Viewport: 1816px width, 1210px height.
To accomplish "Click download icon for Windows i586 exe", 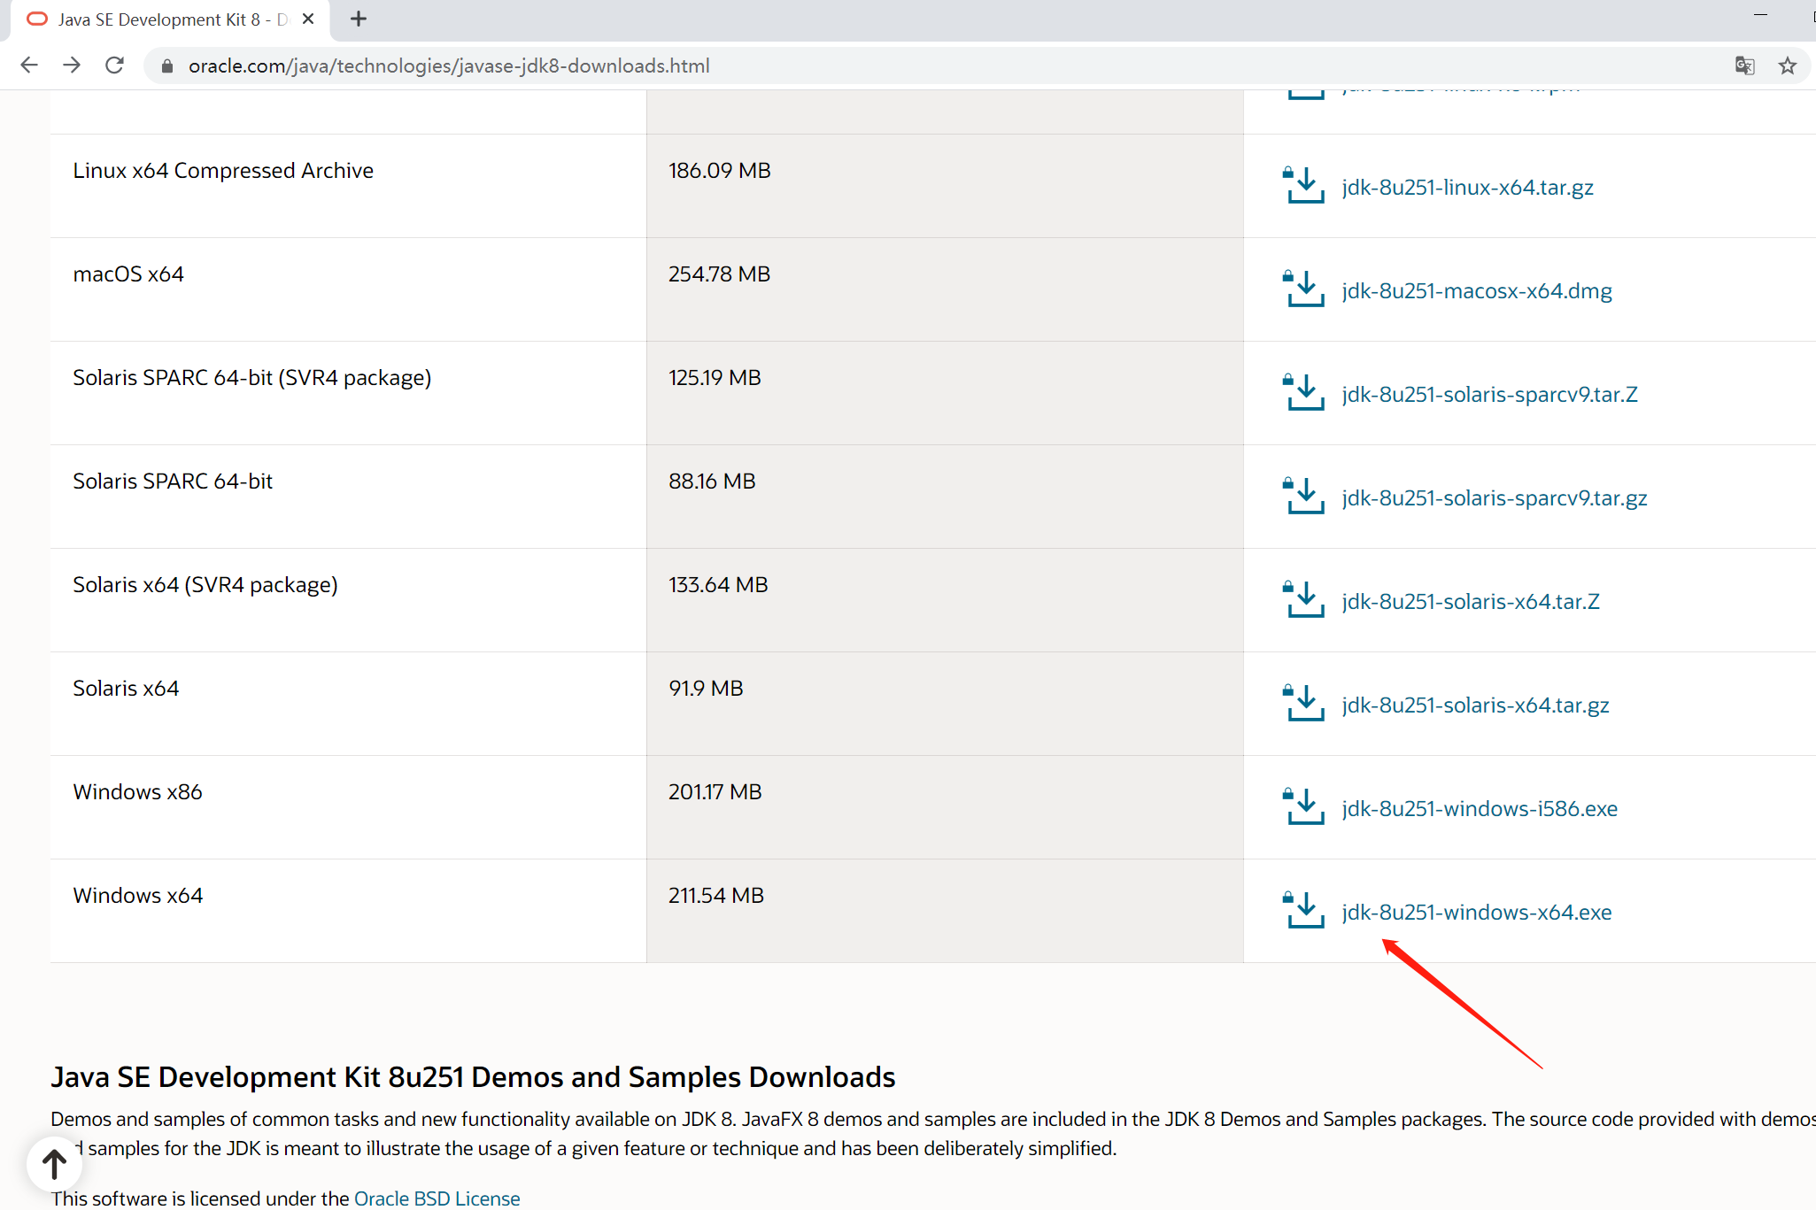I will coord(1303,807).
